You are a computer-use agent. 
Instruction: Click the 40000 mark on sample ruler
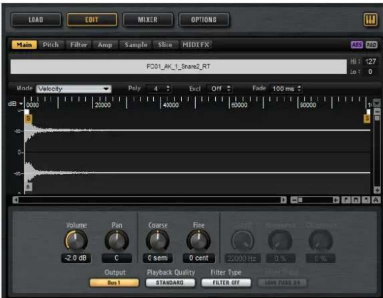171,105
